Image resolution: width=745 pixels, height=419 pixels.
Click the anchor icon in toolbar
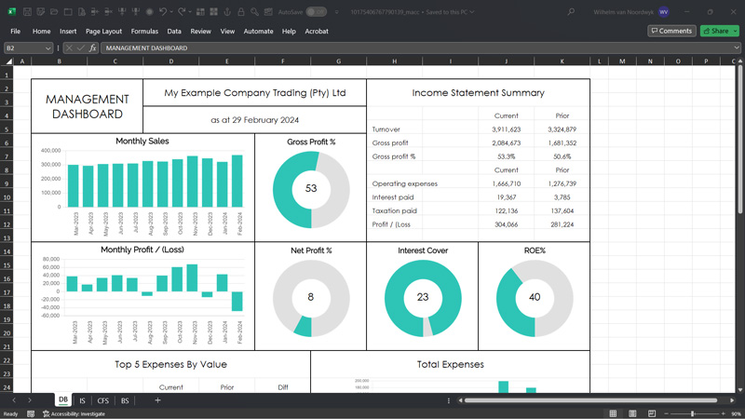pyautogui.click(x=227, y=12)
